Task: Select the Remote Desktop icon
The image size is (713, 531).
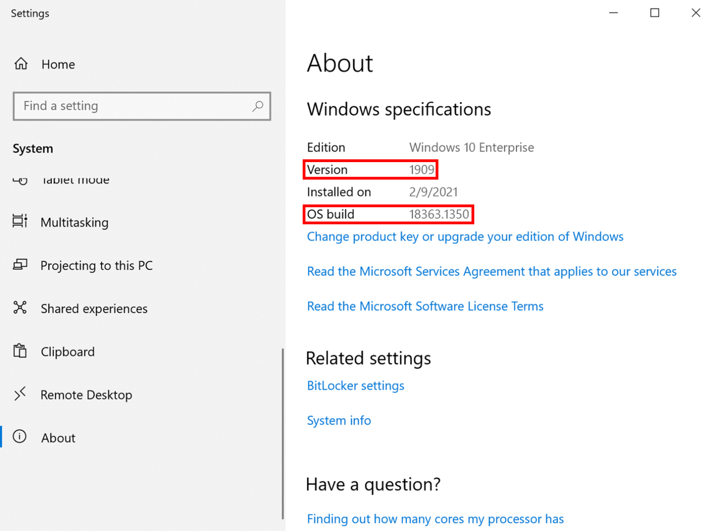Action: pos(20,394)
